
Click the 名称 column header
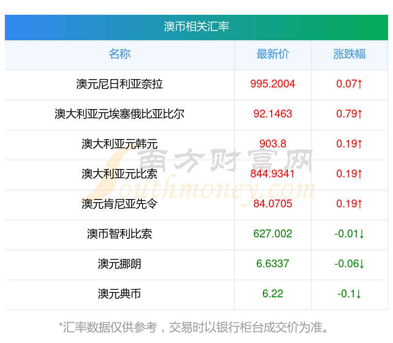click(119, 54)
